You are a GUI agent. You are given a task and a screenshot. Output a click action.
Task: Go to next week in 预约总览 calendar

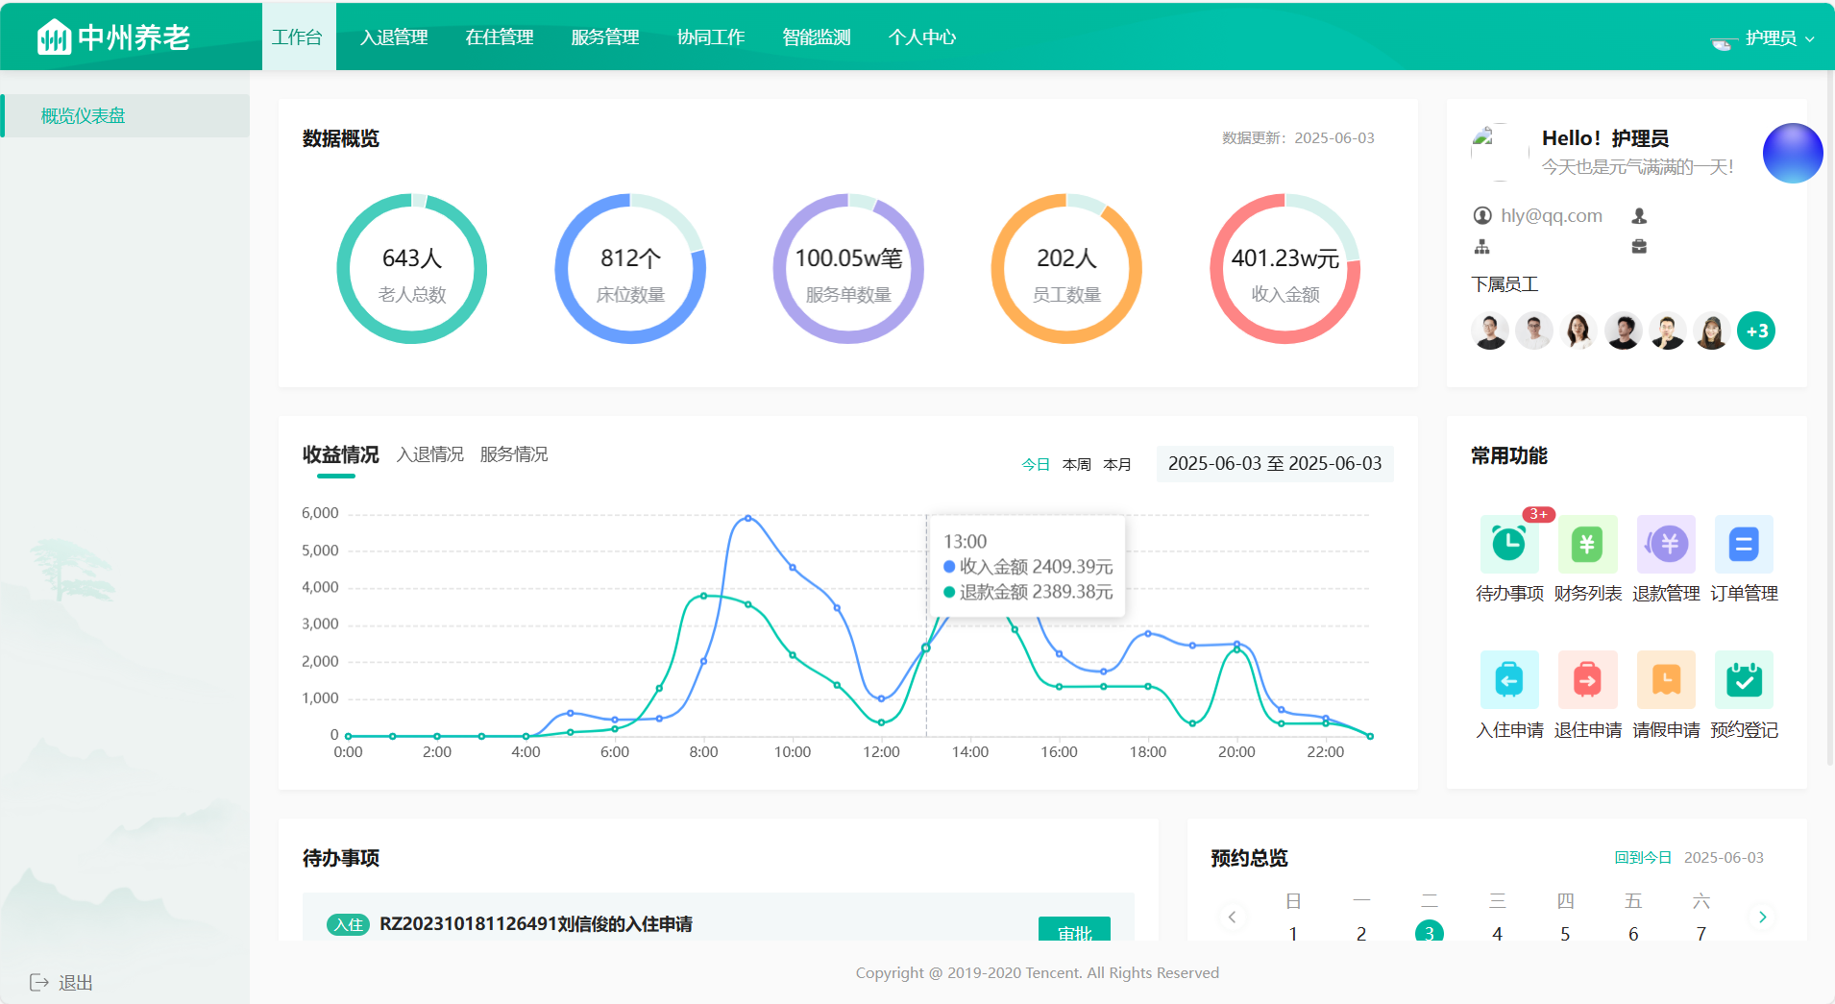[1762, 917]
